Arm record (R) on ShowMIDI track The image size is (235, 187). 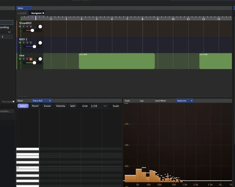(31, 27)
